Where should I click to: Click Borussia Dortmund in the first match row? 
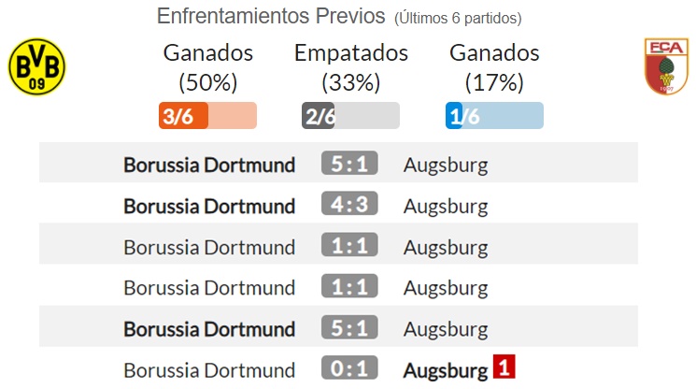point(209,165)
